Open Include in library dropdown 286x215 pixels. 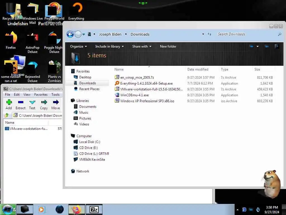tap(109, 46)
